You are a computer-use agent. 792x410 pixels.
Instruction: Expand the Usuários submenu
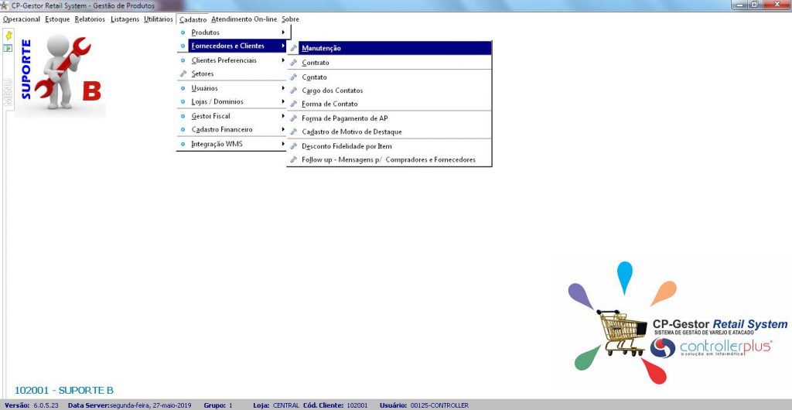pos(234,88)
